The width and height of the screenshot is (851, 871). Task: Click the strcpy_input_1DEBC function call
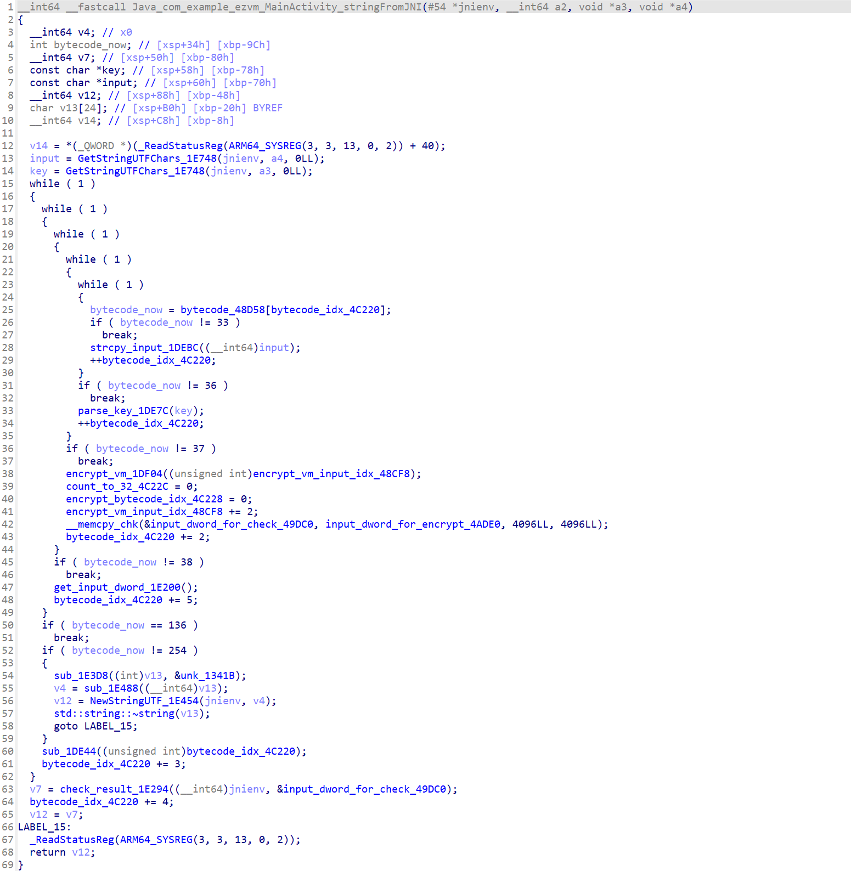(144, 348)
